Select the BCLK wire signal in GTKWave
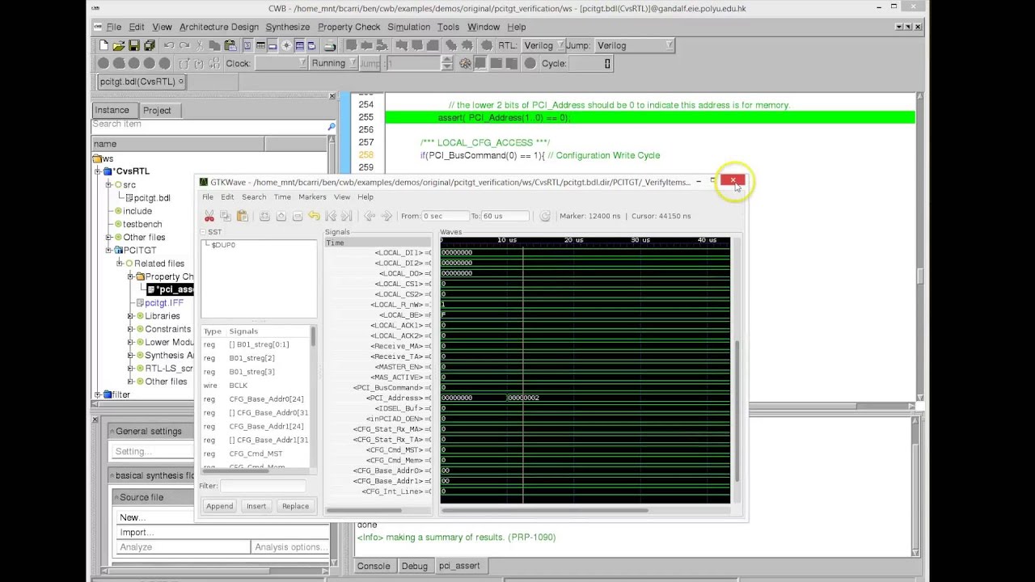The width and height of the screenshot is (1035, 582). click(238, 386)
